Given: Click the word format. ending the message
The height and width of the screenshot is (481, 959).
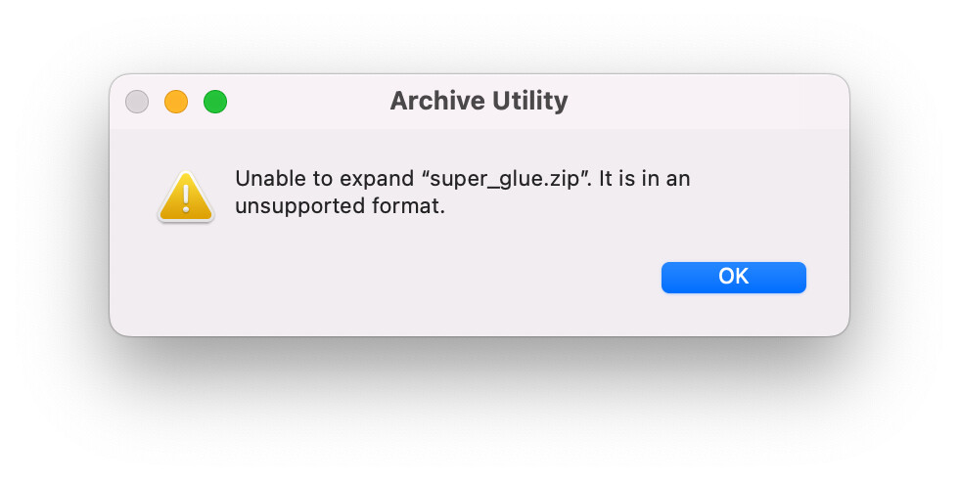Looking at the screenshot, I should pos(409,205).
